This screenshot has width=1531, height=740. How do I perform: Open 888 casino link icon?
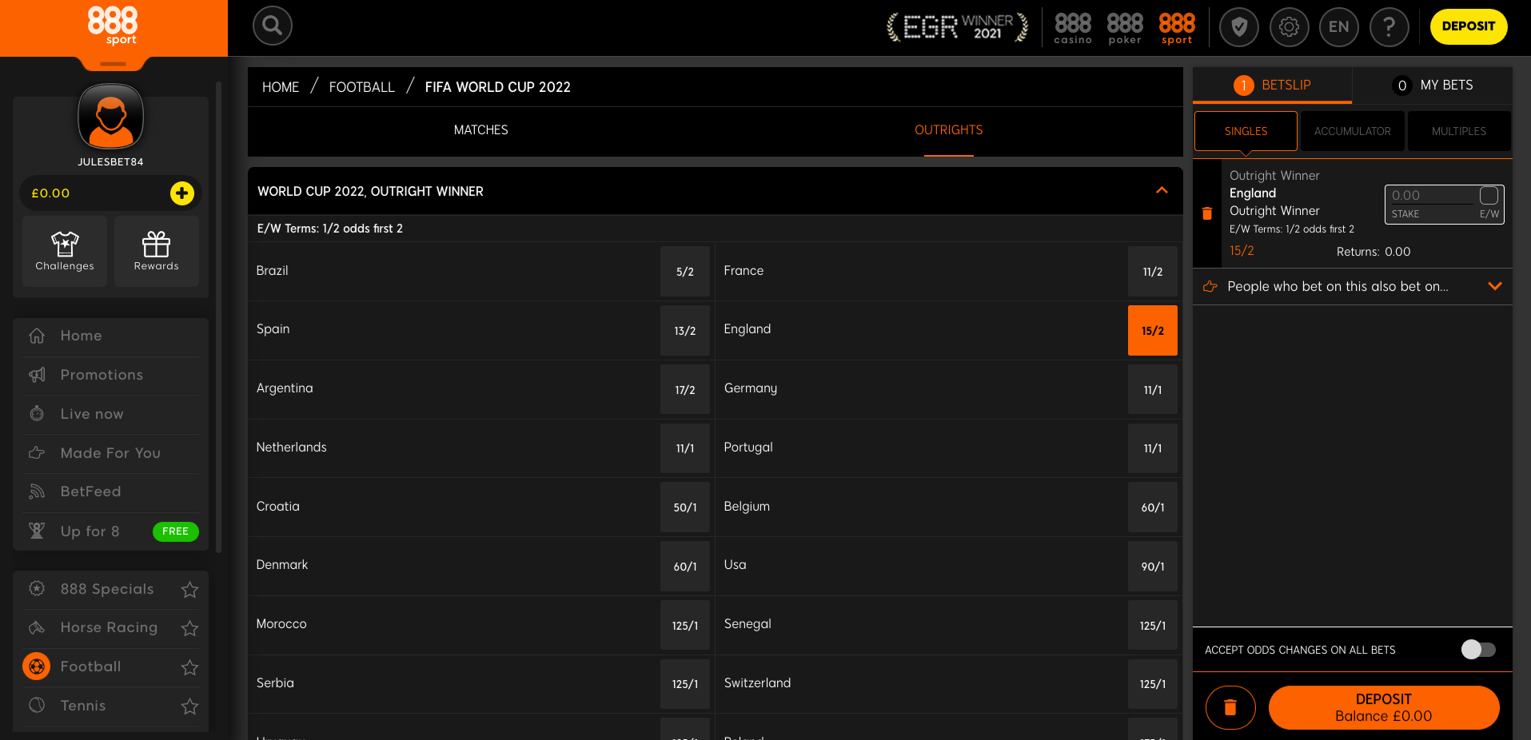(1073, 28)
